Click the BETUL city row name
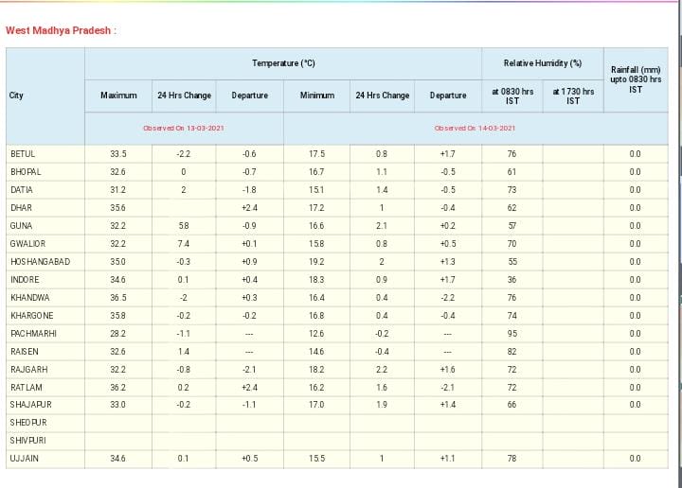Screen dimensions: 682x488 pyautogui.click(x=23, y=154)
